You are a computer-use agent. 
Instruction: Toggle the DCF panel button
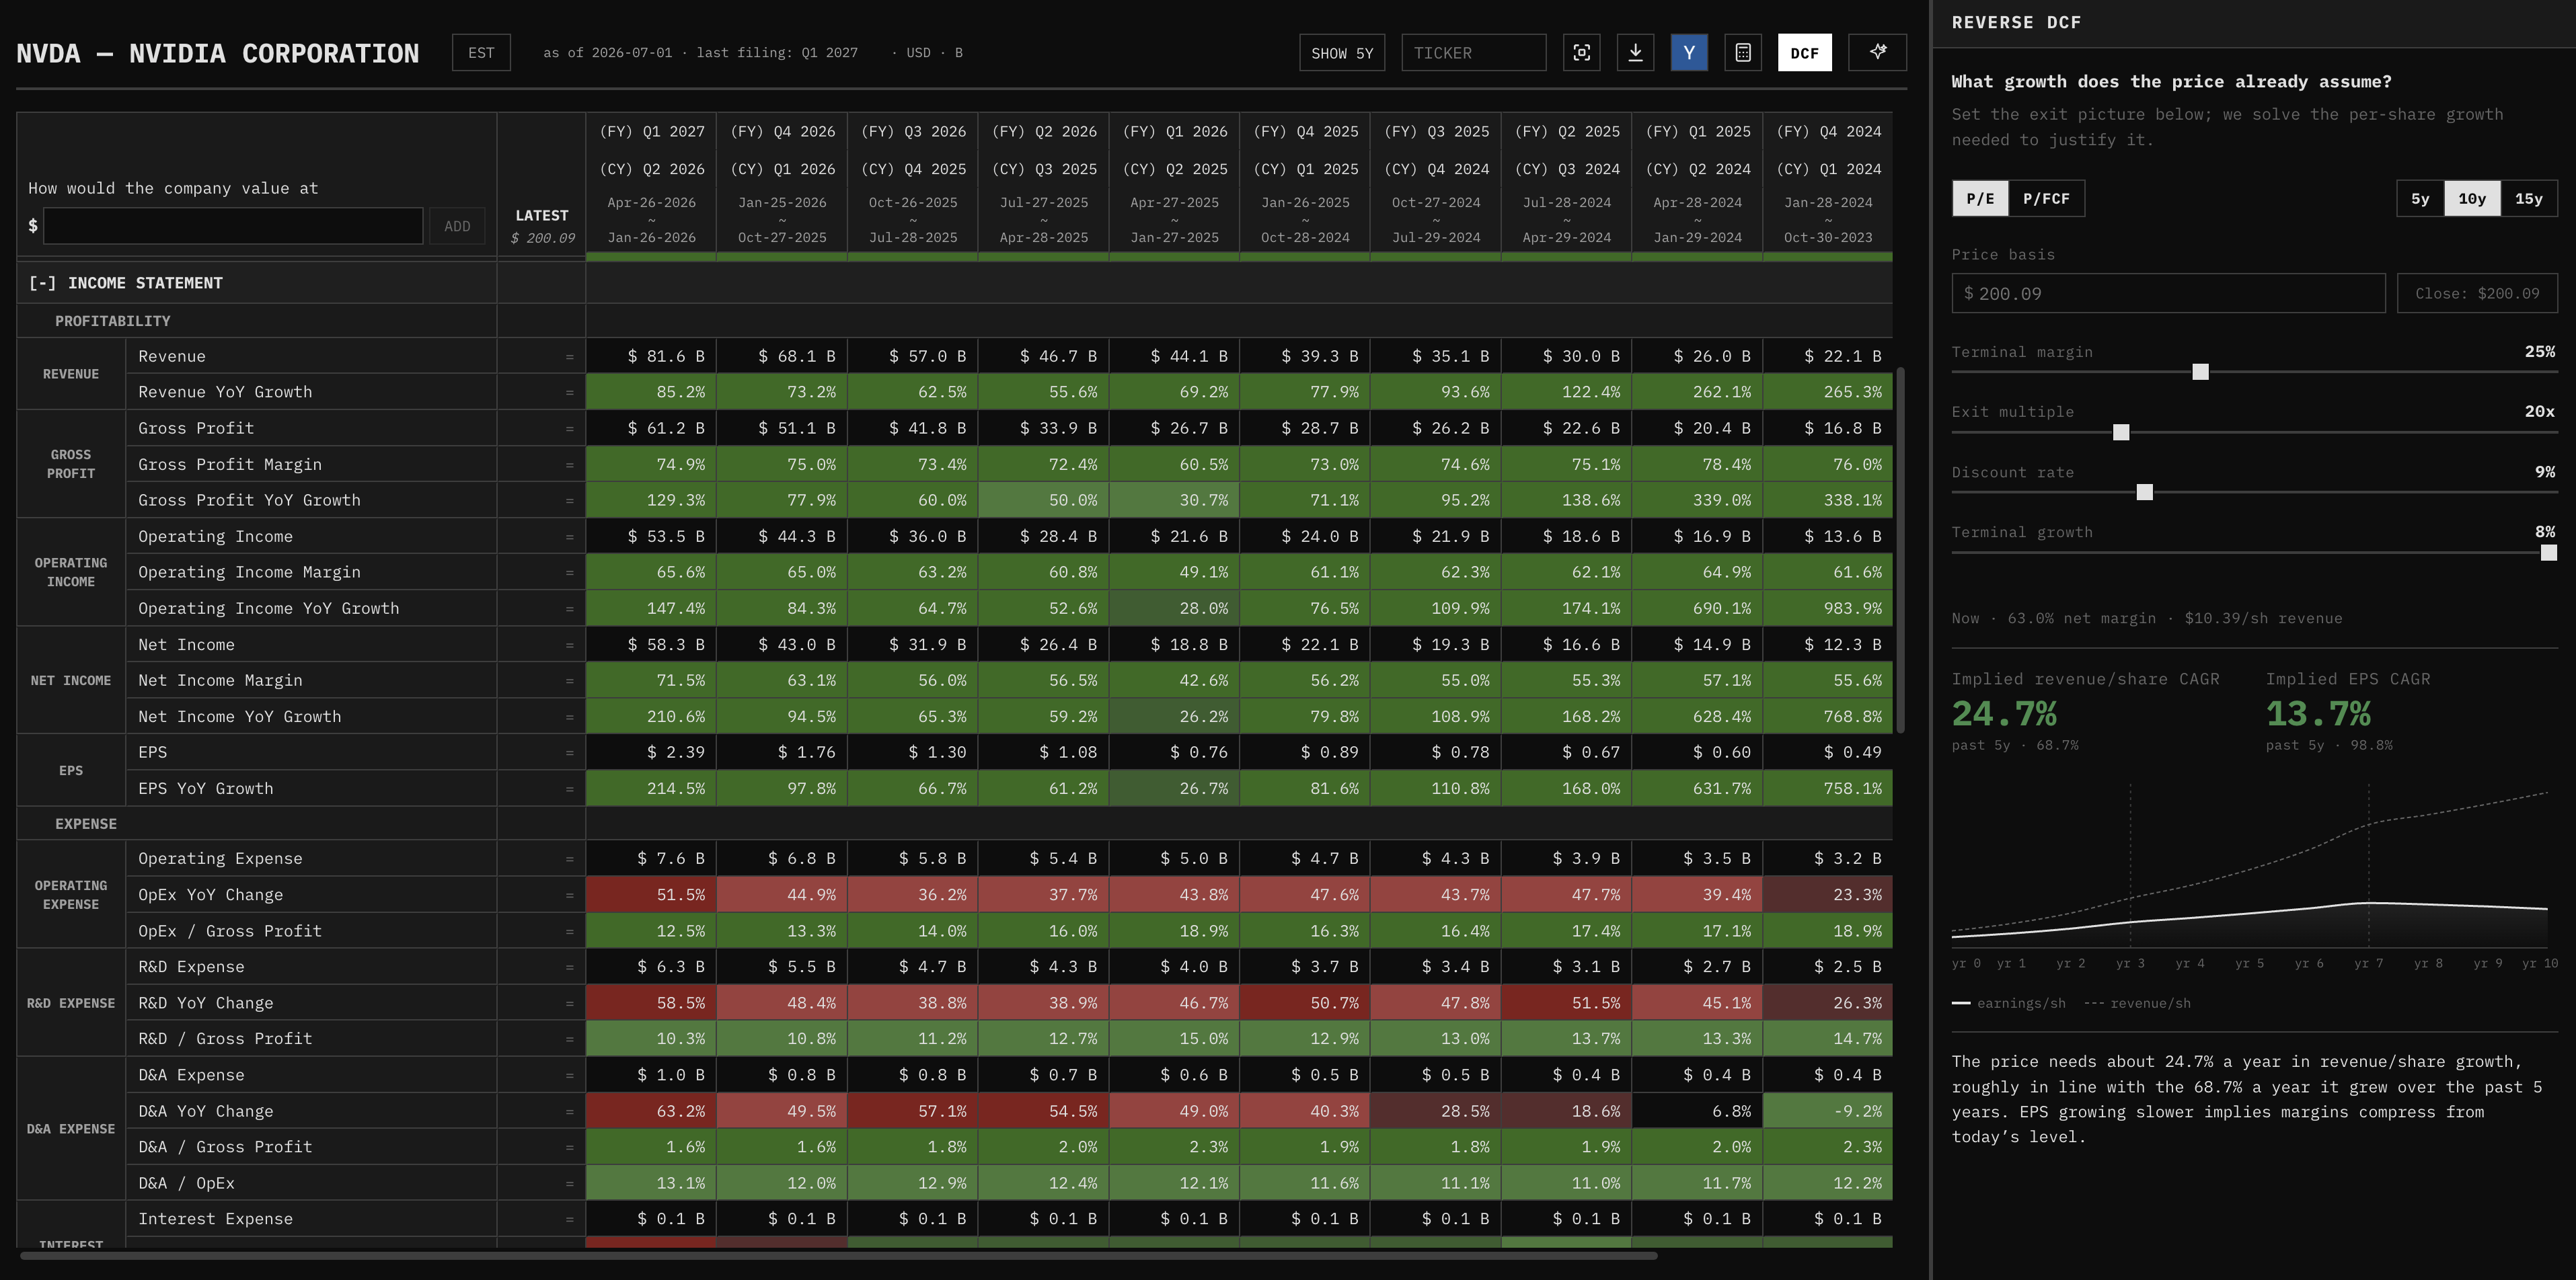coord(1804,53)
